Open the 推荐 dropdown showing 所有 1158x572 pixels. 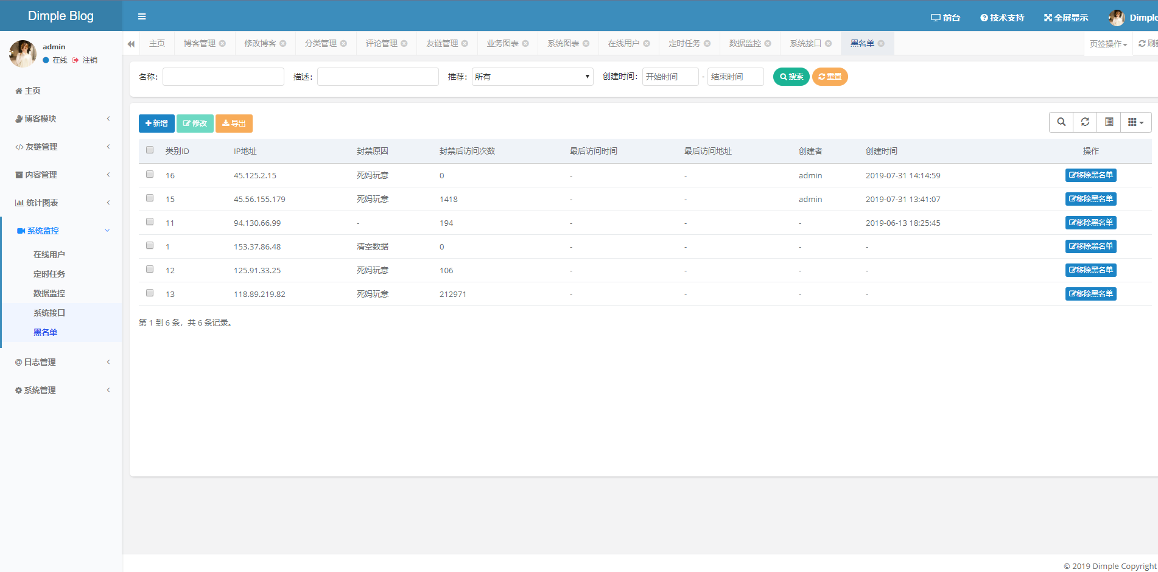[x=532, y=77]
